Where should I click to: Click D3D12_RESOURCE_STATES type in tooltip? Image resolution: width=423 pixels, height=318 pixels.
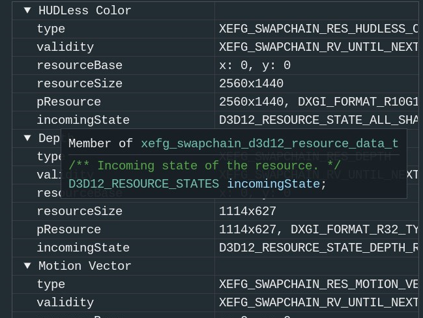(143, 184)
